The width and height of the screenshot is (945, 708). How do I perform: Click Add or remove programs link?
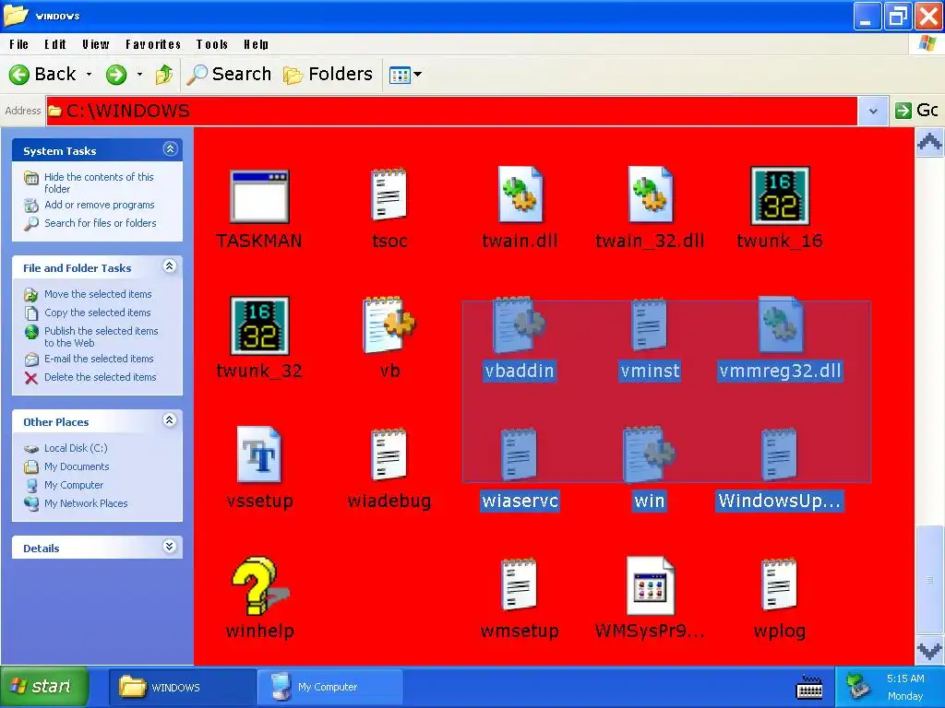point(100,205)
